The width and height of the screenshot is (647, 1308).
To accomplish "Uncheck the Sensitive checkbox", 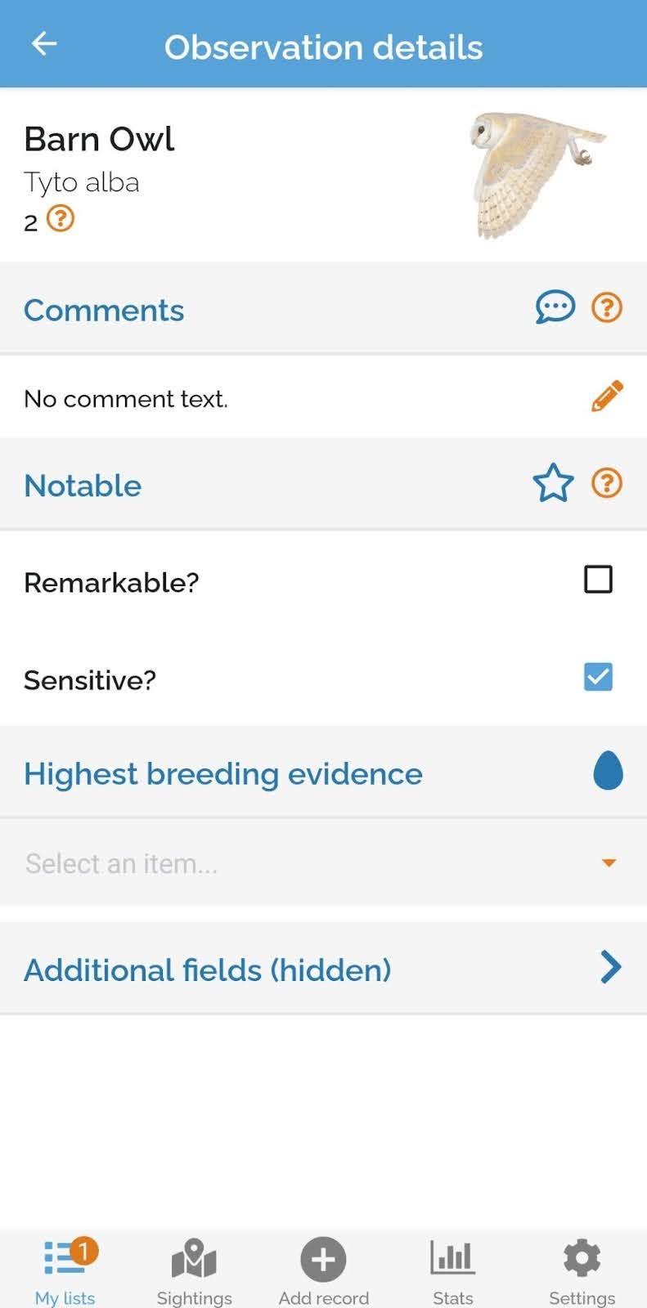I will click(x=598, y=677).
